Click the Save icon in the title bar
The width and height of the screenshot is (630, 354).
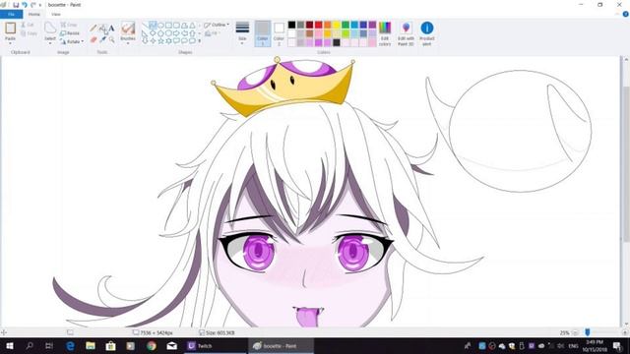click(16, 5)
